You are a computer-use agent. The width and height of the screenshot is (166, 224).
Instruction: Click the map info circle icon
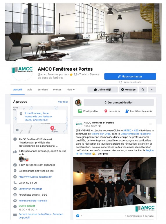[x=17, y=130]
